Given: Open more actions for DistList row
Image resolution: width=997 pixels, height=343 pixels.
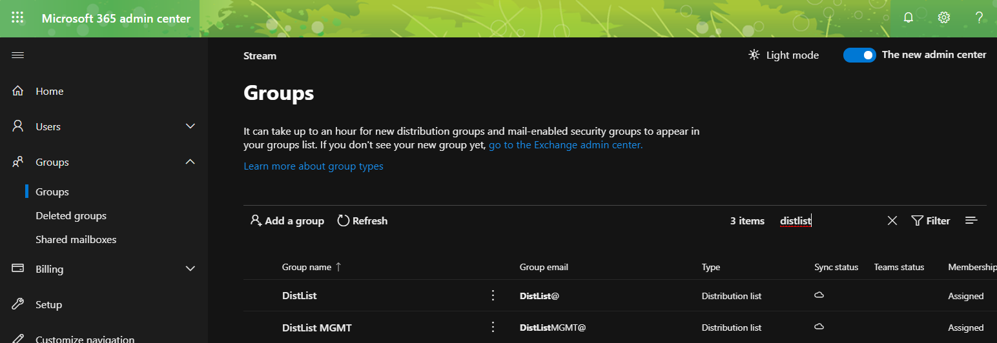Looking at the screenshot, I should (493, 295).
